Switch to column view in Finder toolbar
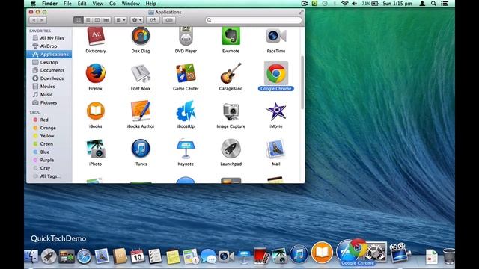The width and height of the screenshot is (479, 269). click(x=97, y=20)
